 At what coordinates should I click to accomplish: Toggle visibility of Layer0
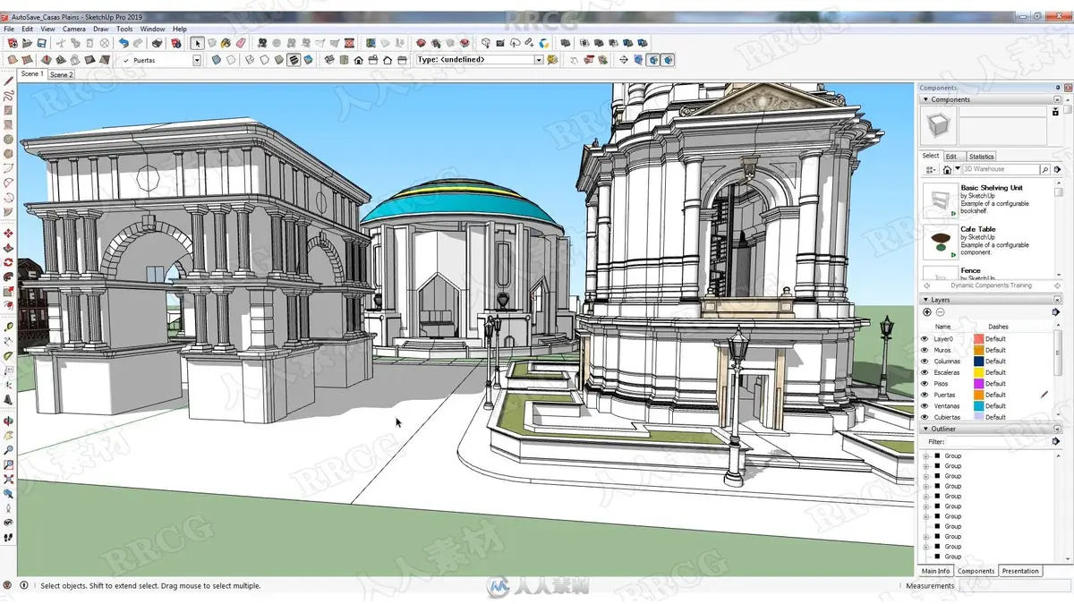925,339
